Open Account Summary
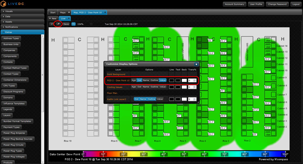This screenshot has width=303, height=164. coord(235,4)
